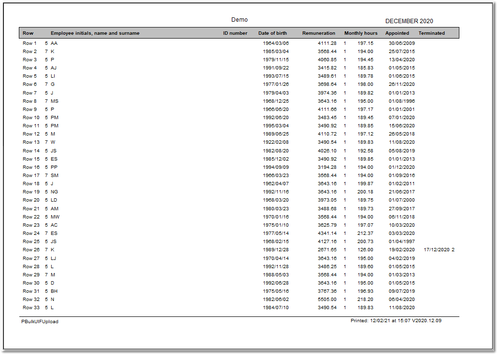
Task: Select the initials "MW" in Row 22
Action: pyautogui.click(x=55, y=217)
